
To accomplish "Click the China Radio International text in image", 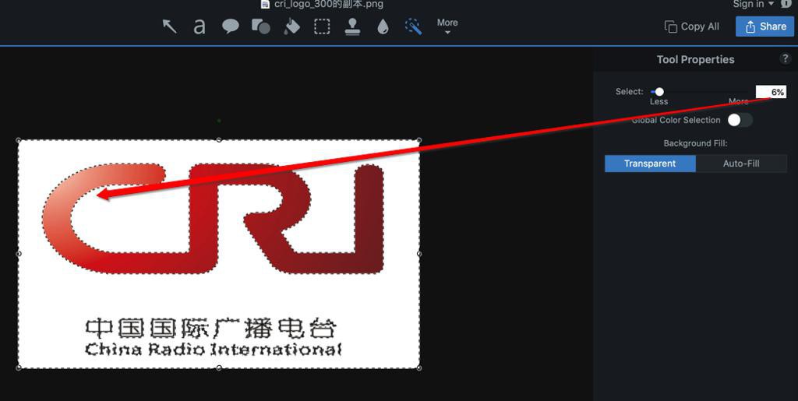I will click(213, 349).
